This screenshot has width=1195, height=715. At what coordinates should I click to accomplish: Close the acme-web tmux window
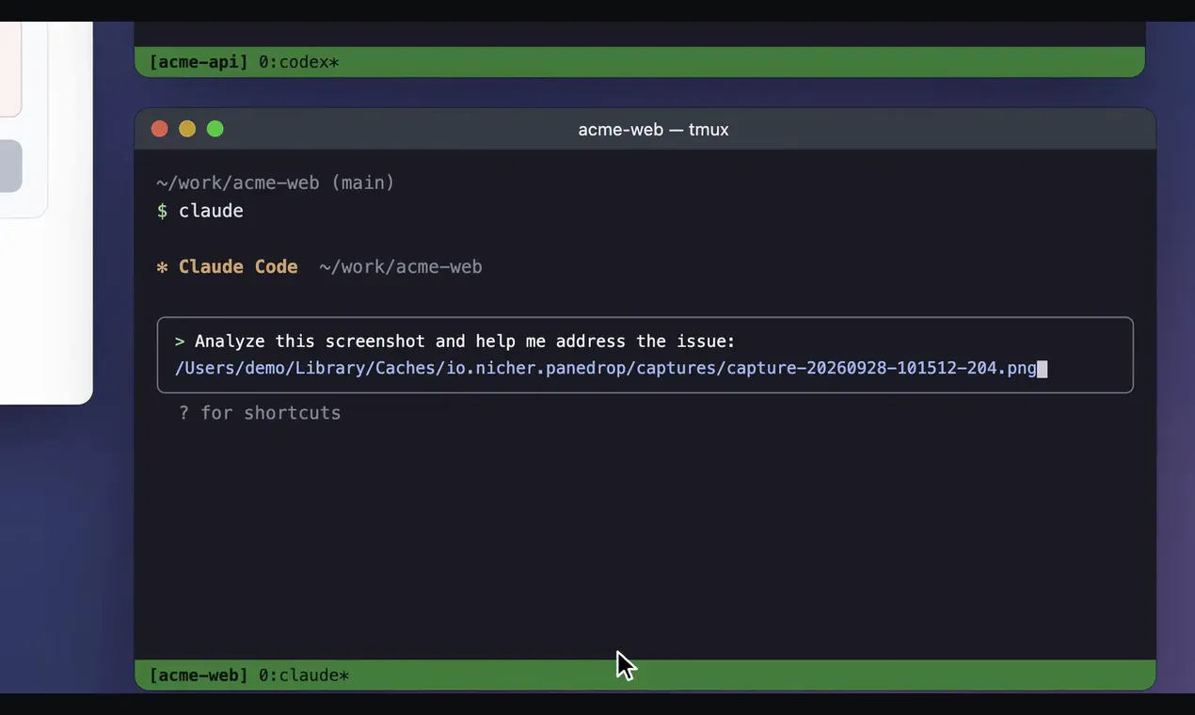pyautogui.click(x=159, y=129)
